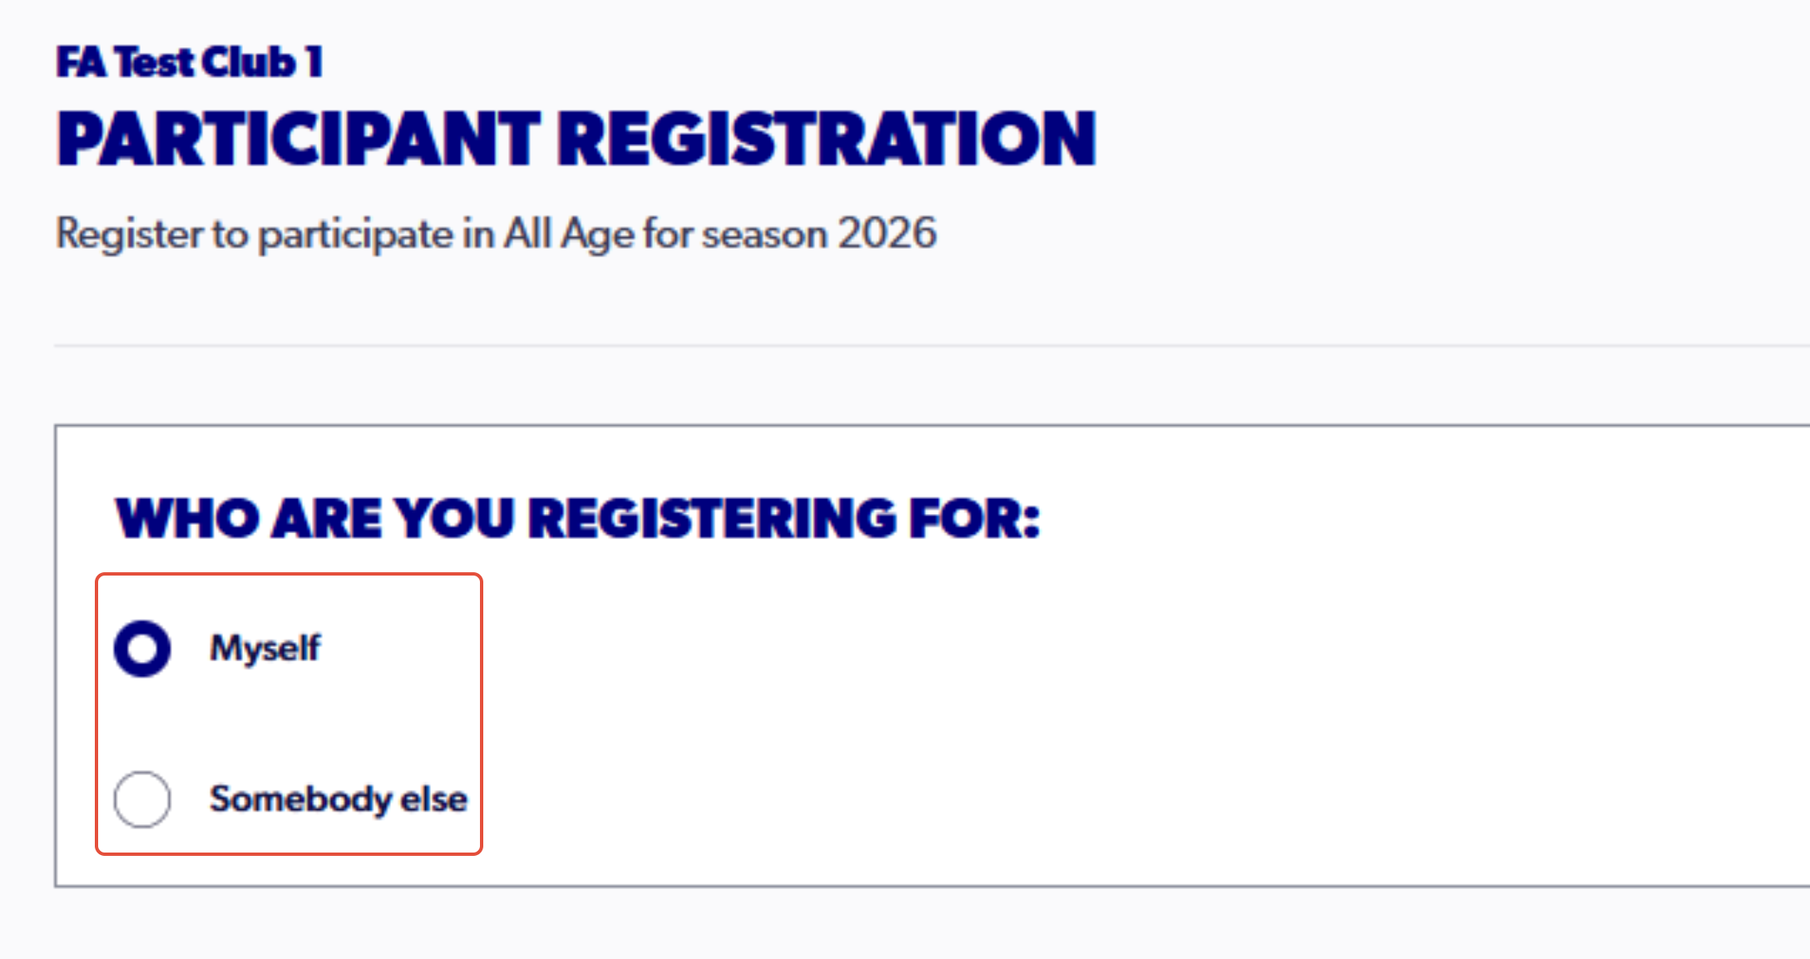The image size is (1810, 959).
Task: Choose to register for myself via the filled circle
Action: tap(142, 648)
